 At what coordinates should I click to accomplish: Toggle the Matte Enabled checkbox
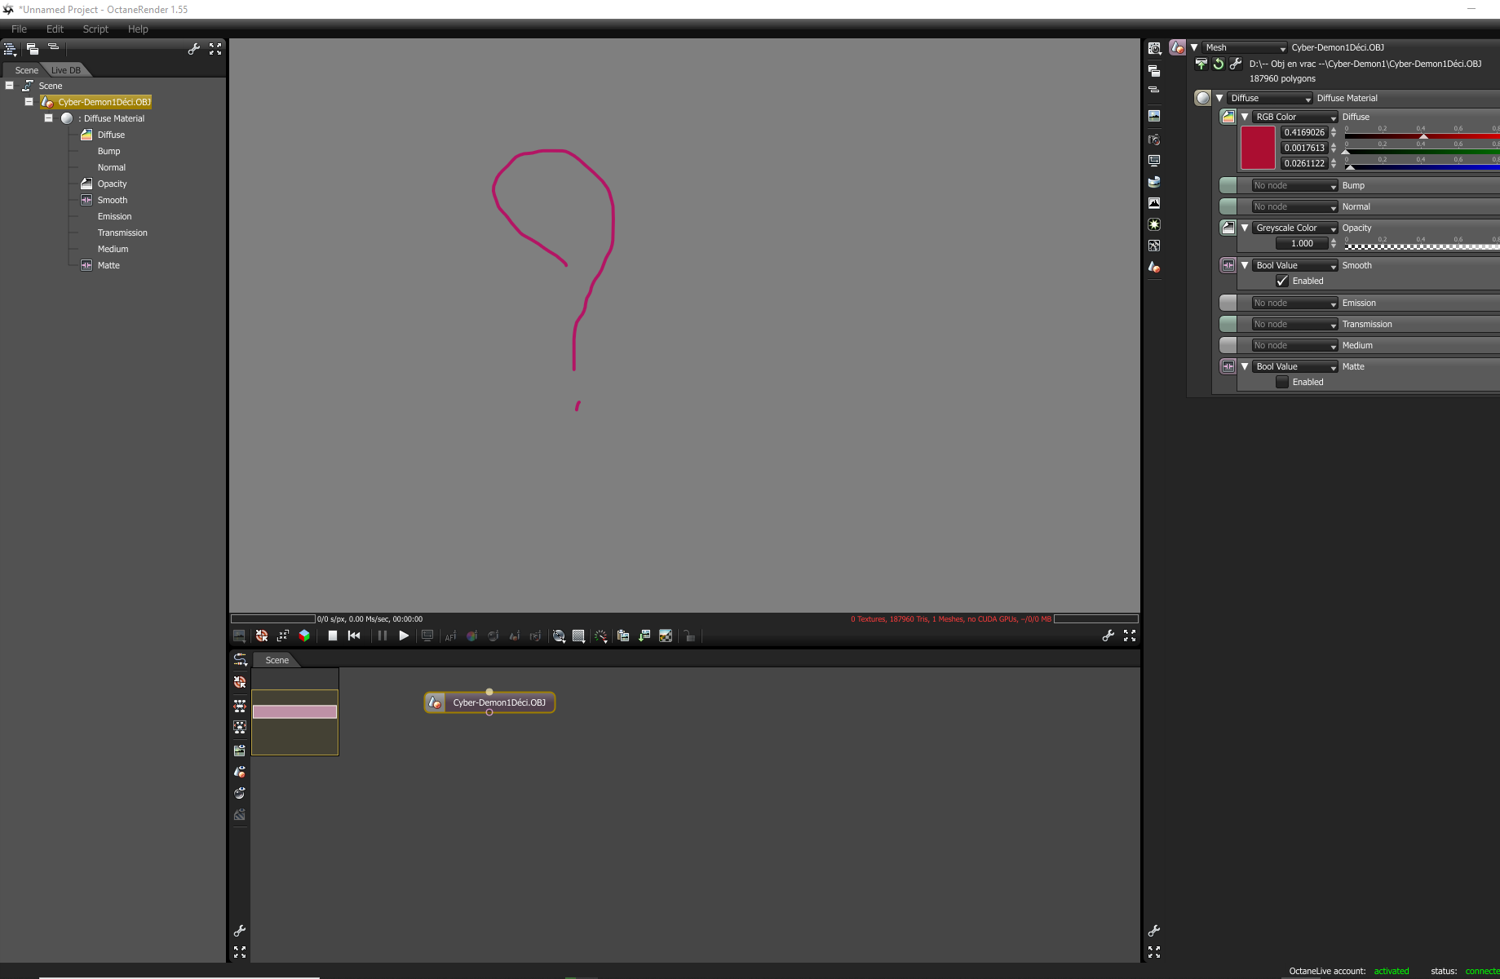click(x=1282, y=383)
